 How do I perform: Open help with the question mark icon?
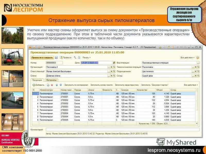198,57
